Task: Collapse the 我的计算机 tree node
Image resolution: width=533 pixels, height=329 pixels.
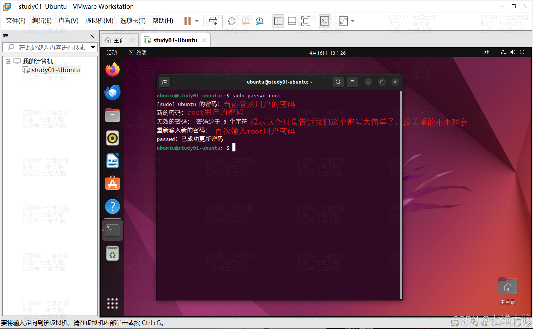Action: click(8, 61)
